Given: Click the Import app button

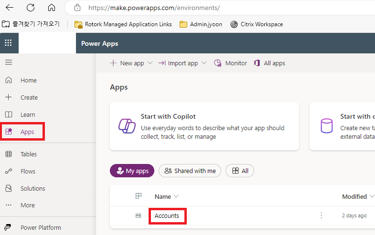Looking at the screenshot, I should 178,63.
